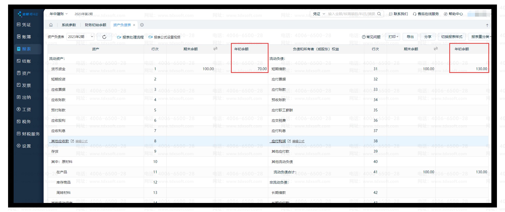Image resolution: width=505 pixels, height=212 pixels.
Task: Expand the 年中建账 account set dropdown
Action: [x=58, y=14]
